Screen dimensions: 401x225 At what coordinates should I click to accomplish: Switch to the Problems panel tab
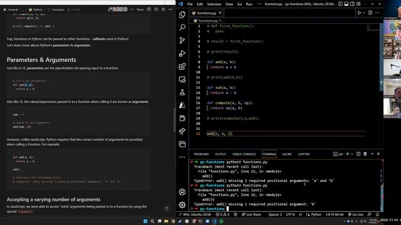coord(201,154)
